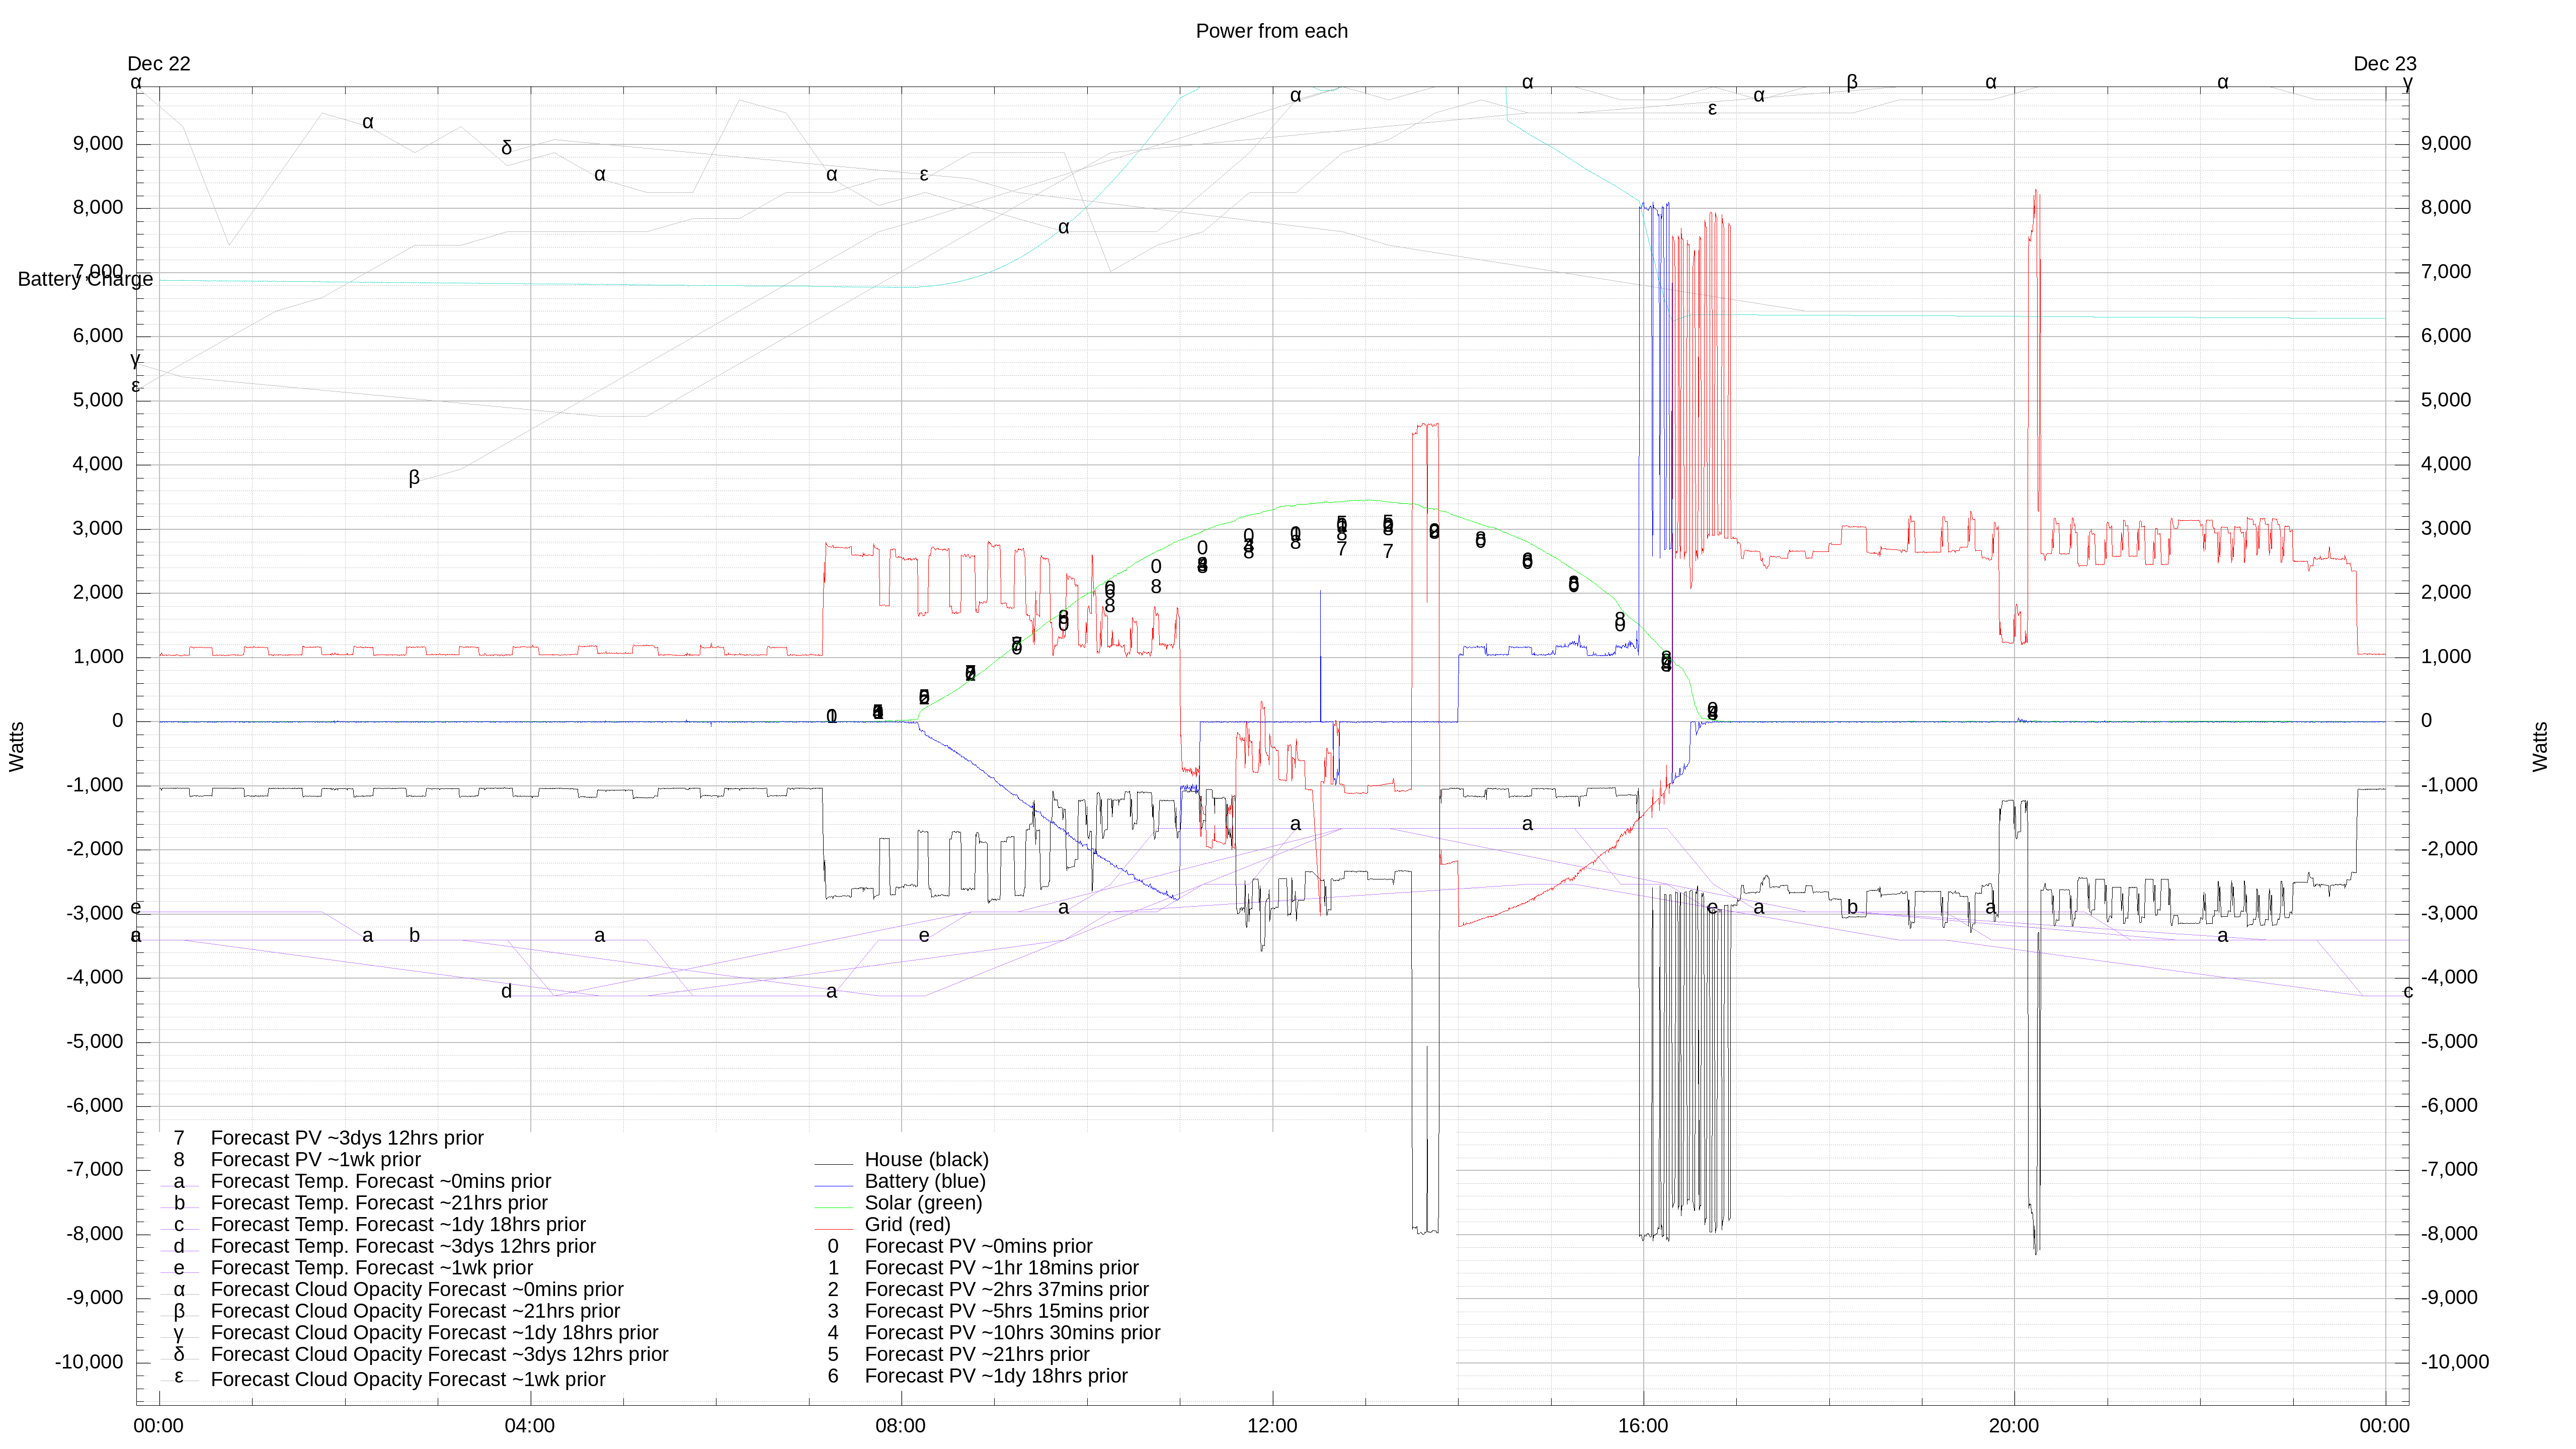This screenshot has height=1449, width=2576.
Task: Click legend entry 'Grid (red)'
Action: pos(907,1224)
